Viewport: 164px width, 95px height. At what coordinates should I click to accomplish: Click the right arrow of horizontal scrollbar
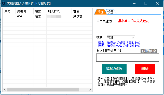pyautogui.click(x=90, y=89)
